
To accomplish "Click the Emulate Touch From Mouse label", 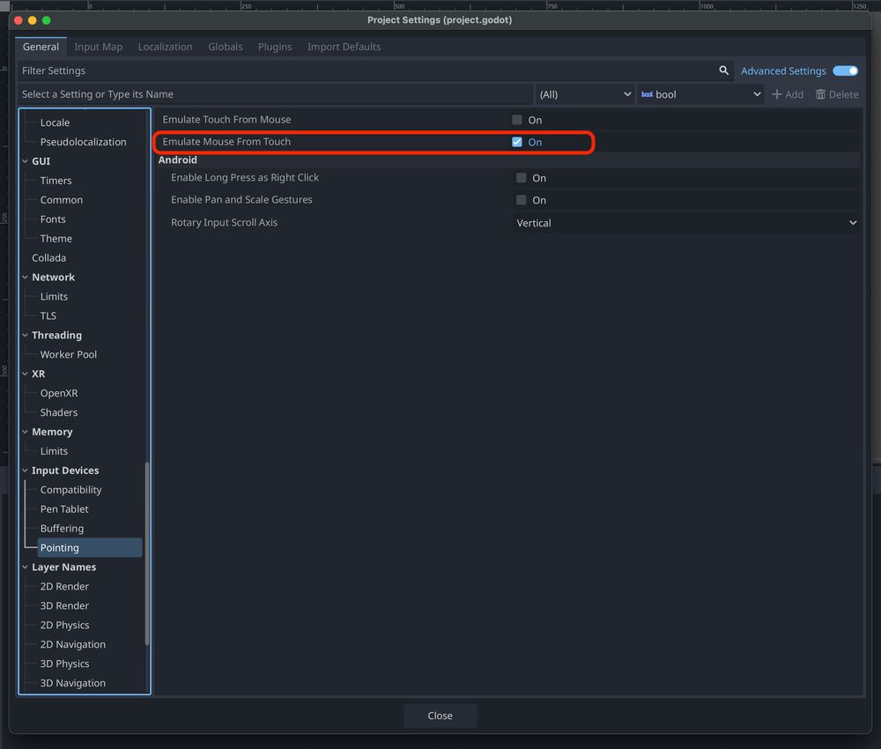I will click(227, 120).
